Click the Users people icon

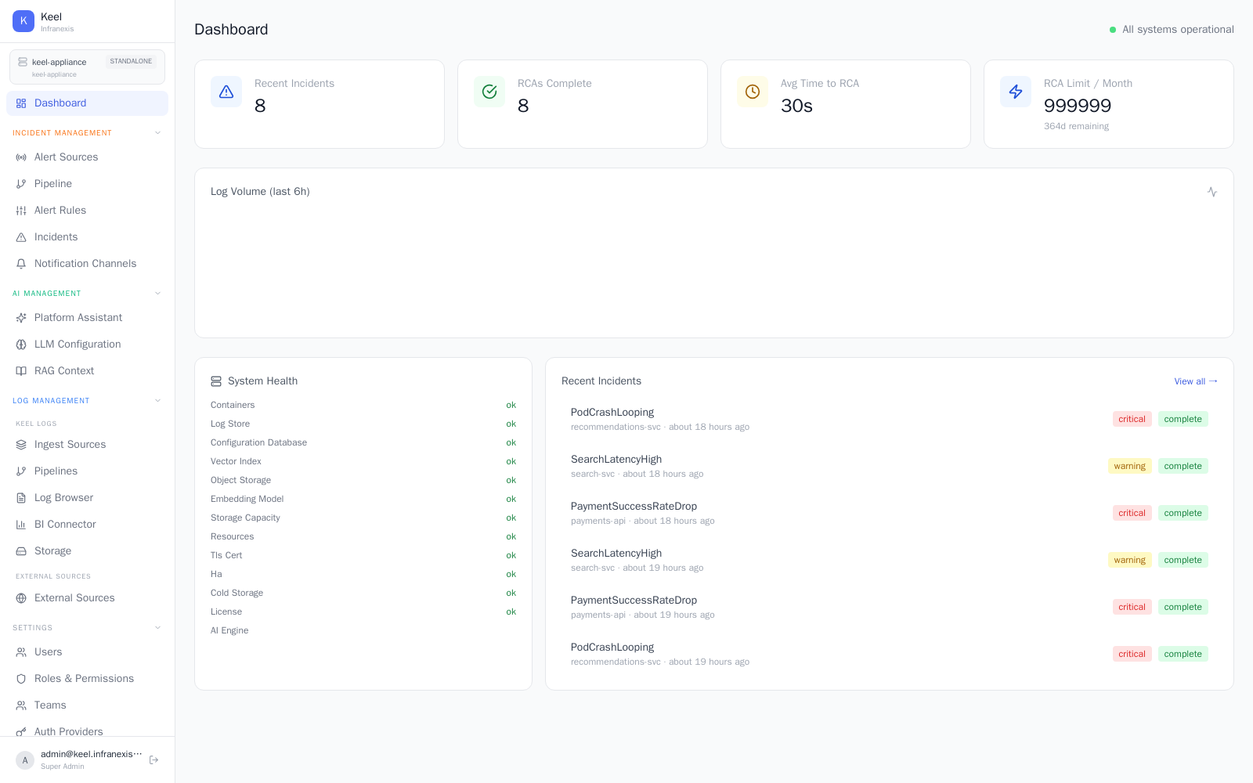(x=21, y=652)
